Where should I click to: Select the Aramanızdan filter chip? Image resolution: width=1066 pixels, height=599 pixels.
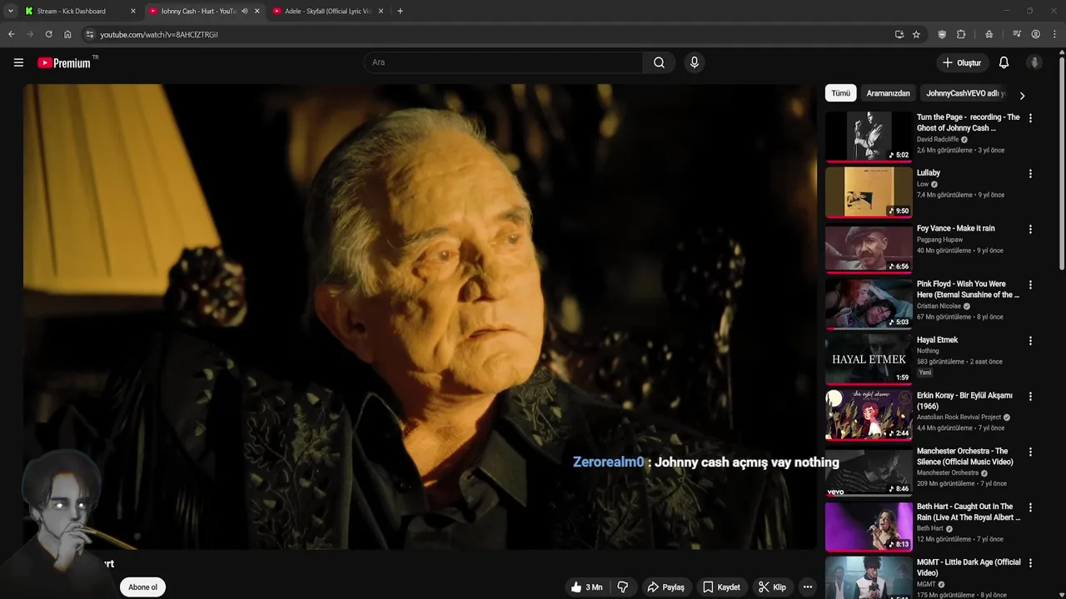pos(888,93)
